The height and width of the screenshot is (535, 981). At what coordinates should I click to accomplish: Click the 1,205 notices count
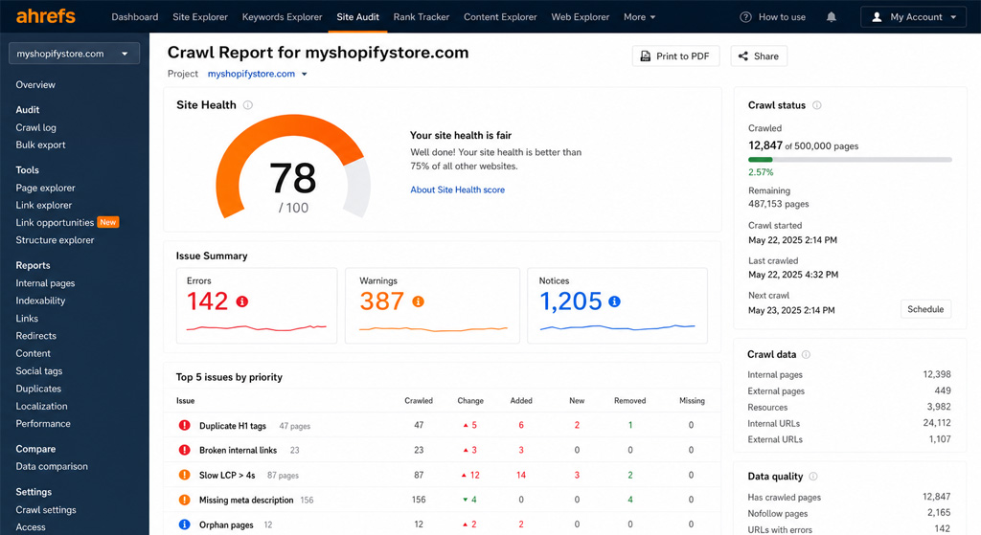(571, 301)
